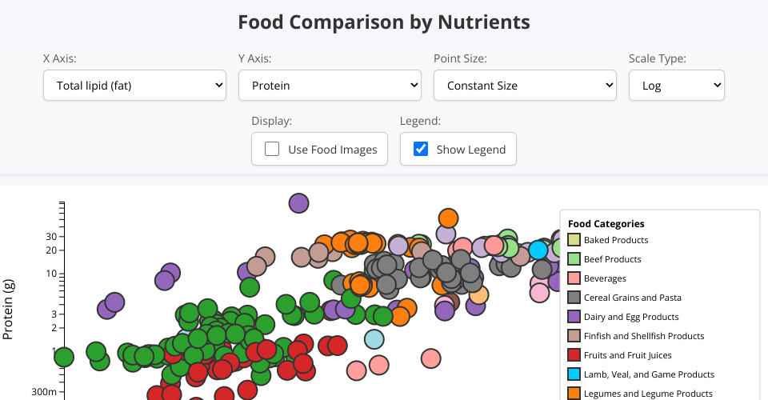This screenshot has width=768, height=400.
Task: Select the Beverages legend swatch
Action: [574, 278]
